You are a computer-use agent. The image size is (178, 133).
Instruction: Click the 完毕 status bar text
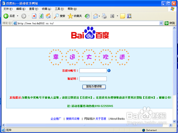[9, 130]
